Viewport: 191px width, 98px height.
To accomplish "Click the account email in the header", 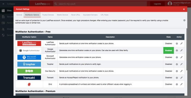I will point(182,3).
